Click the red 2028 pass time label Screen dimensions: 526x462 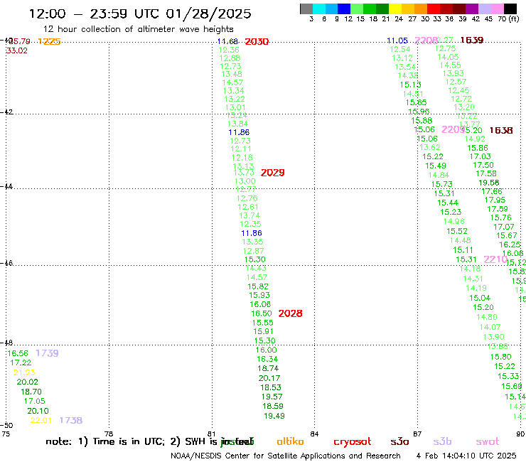(291, 313)
